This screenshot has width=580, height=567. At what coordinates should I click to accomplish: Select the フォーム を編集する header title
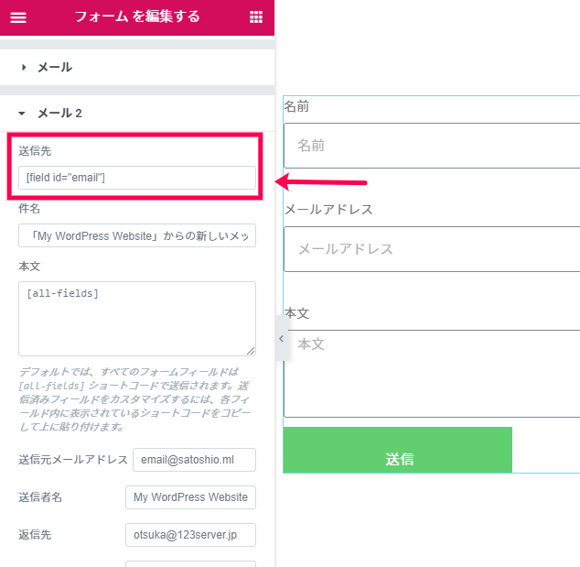click(137, 16)
